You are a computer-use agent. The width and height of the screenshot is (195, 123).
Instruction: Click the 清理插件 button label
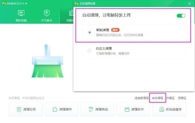tap(66, 109)
